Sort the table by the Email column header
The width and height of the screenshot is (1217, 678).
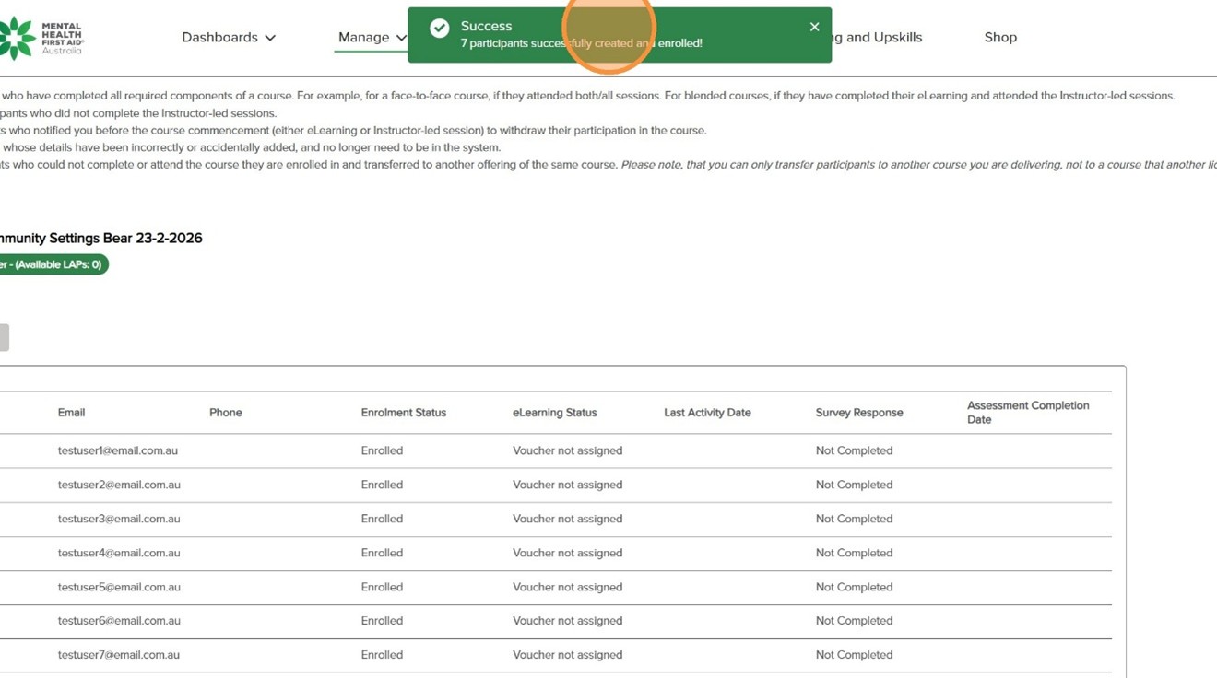click(71, 412)
